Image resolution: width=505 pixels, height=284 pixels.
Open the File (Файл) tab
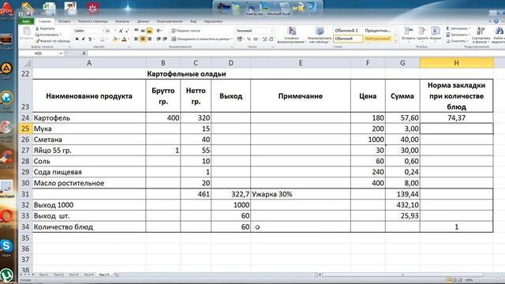(26, 21)
